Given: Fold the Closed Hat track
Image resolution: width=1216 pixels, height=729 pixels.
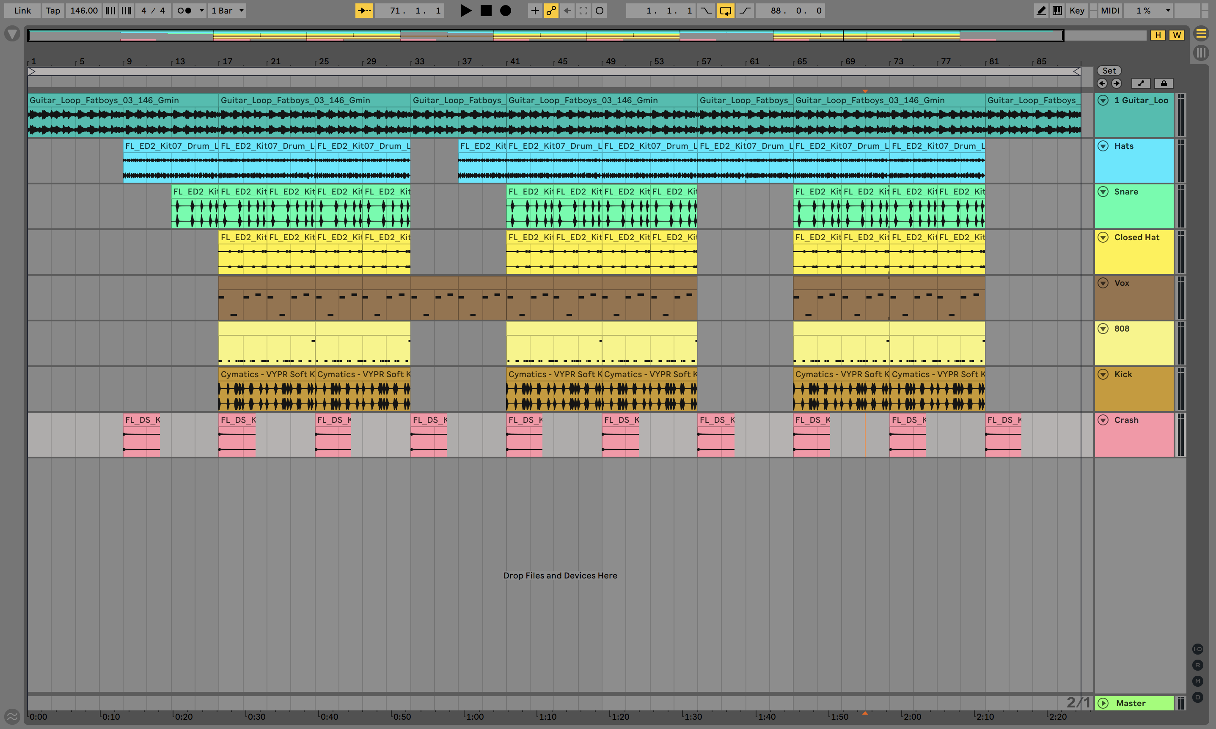Looking at the screenshot, I should pyautogui.click(x=1103, y=237).
